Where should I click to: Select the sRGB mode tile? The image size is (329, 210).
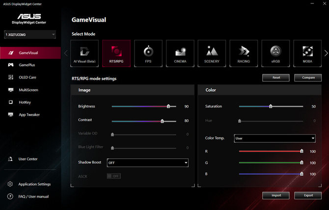[275, 53]
